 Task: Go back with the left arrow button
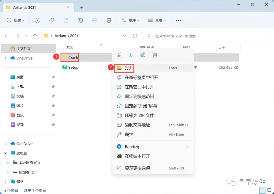click(x=7, y=36)
